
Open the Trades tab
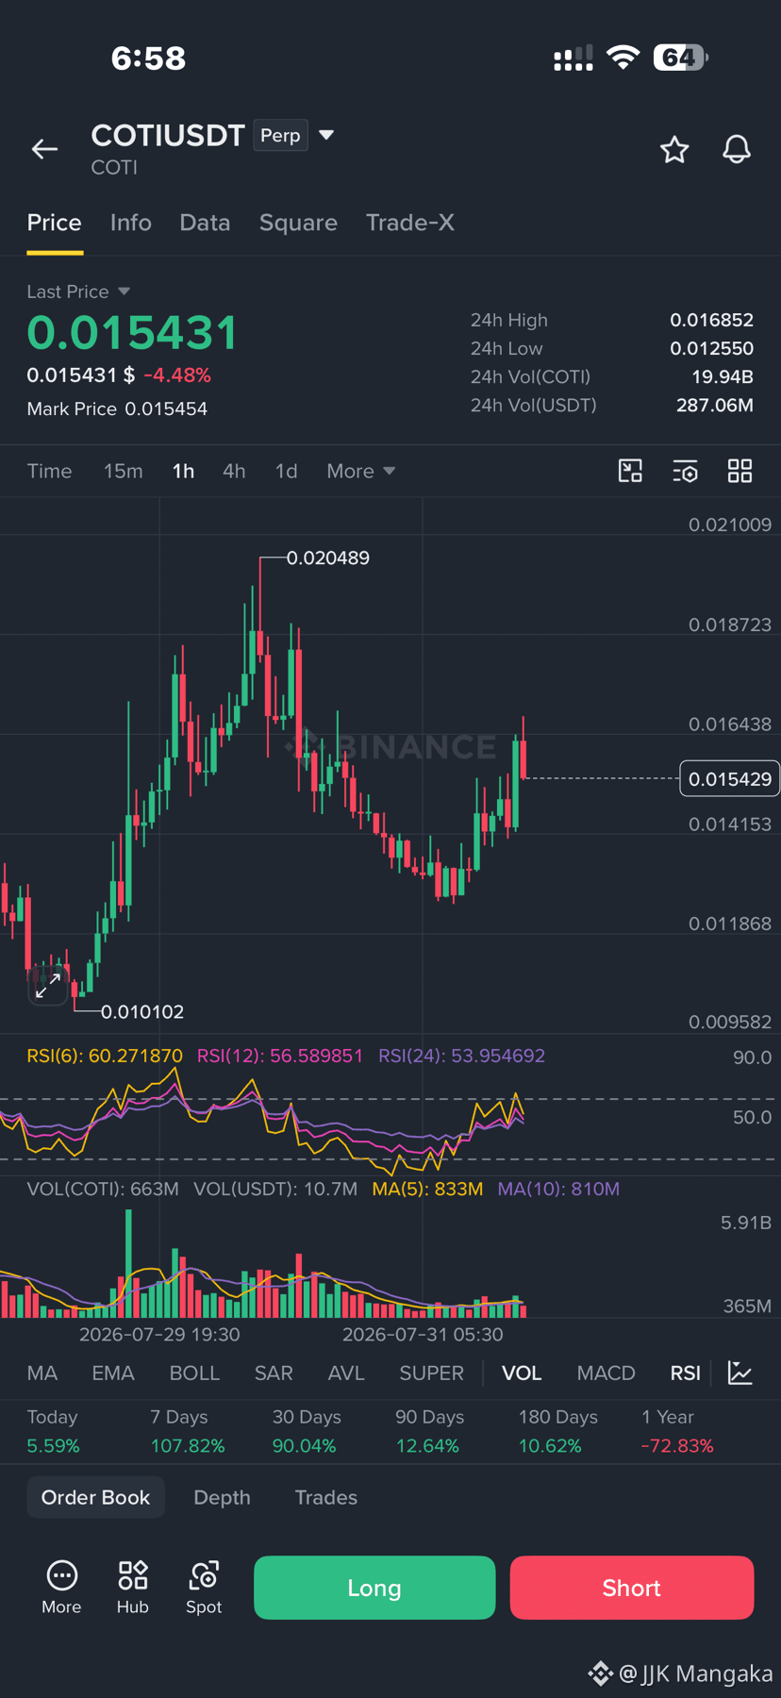[326, 1497]
